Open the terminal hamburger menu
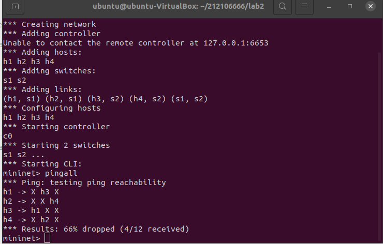This screenshot has height=244, width=383. click(x=305, y=7)
